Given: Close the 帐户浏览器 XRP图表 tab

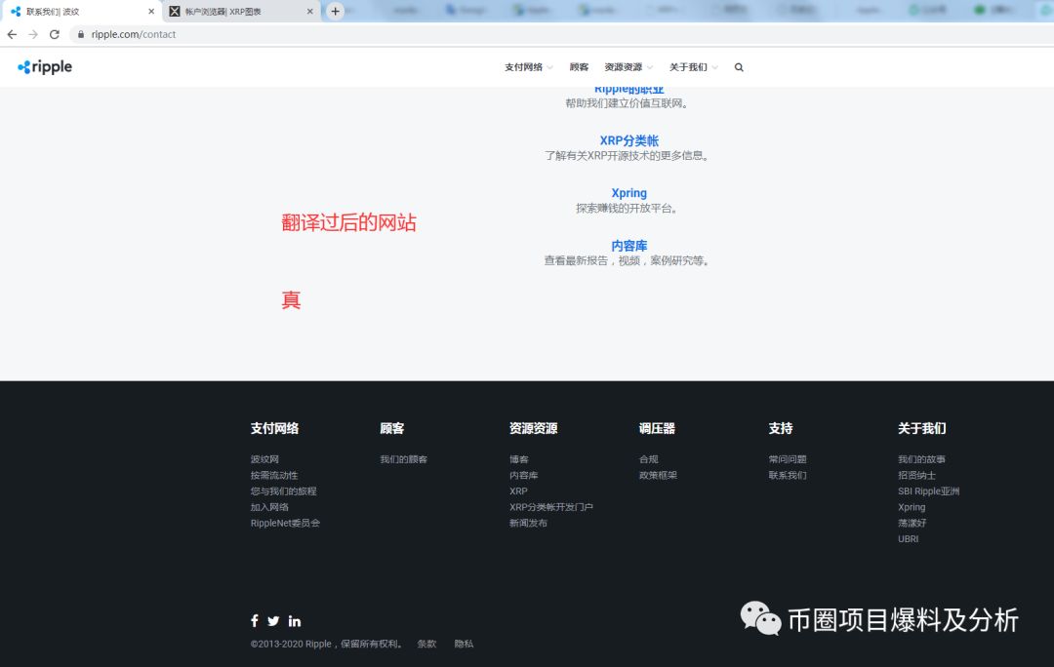Looking at the screenshot, I should tap(310, 12).
